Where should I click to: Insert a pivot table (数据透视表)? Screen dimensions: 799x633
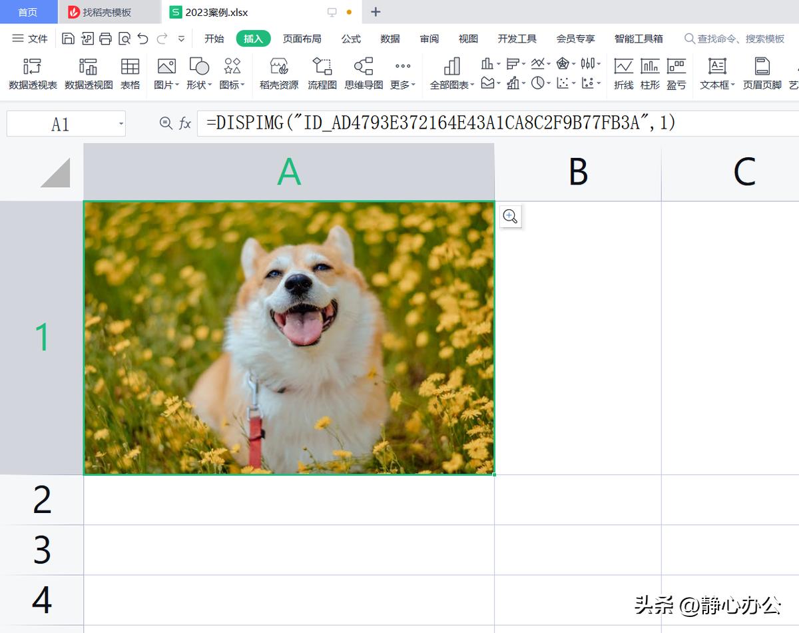31,73
